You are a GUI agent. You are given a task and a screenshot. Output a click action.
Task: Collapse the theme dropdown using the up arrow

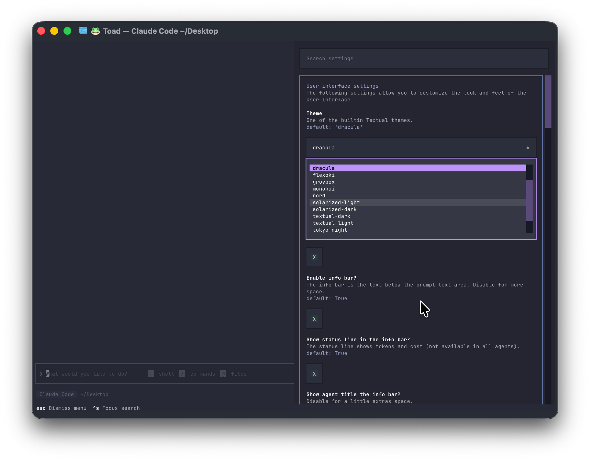(527, 148)
